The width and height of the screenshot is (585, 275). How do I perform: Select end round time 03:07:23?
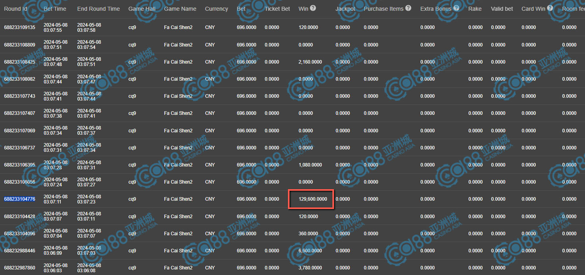pyautogui.click(x=89, y=199)
